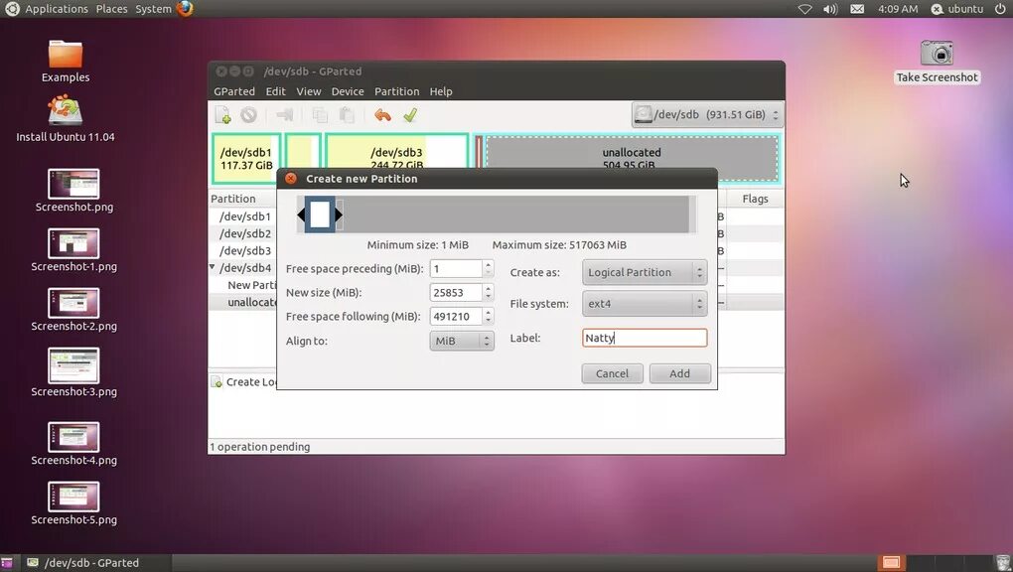Select the unallocated row in partition list
1013x572 pixels.
251,303
